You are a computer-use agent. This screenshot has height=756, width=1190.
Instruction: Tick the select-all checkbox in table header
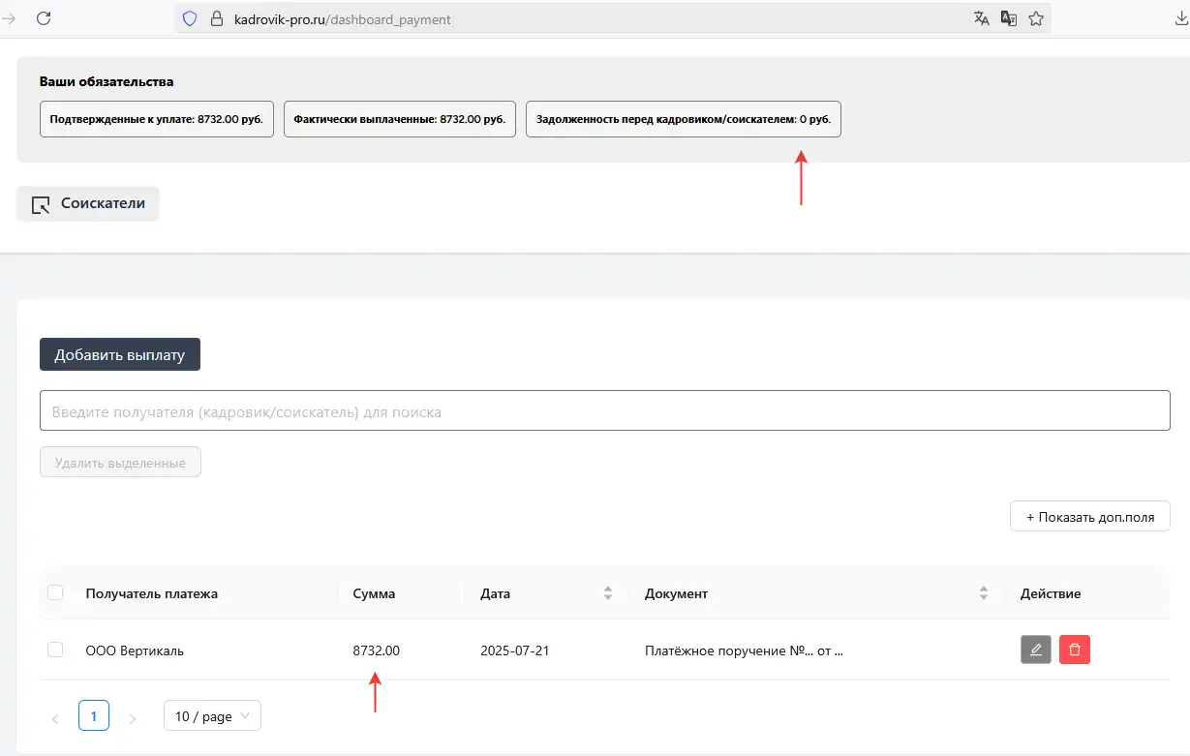click(55, 592)
